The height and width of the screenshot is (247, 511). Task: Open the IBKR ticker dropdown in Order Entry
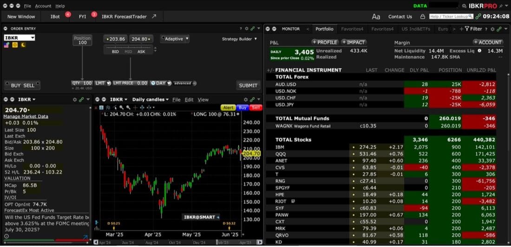32,38
